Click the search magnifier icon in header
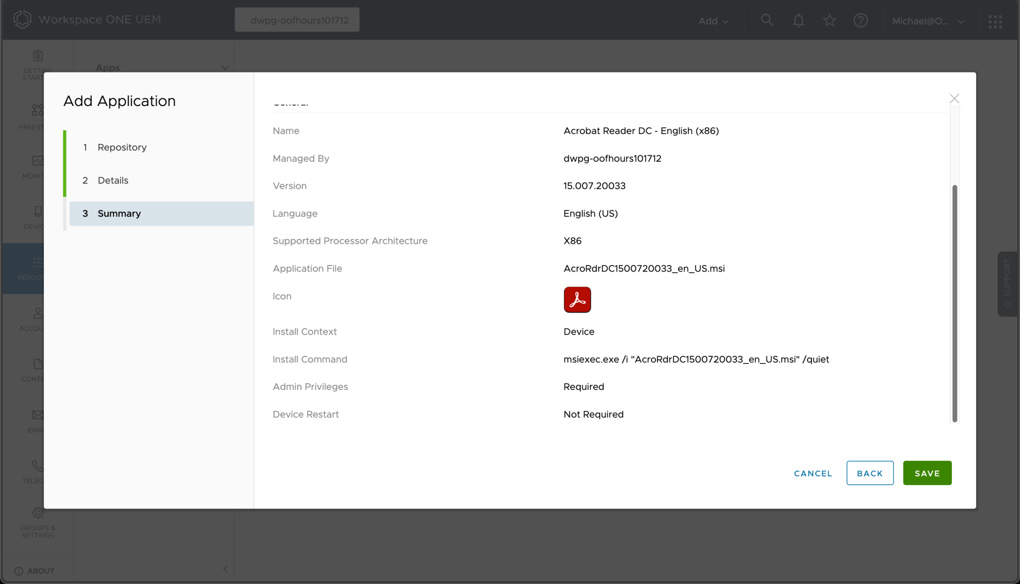The height and width of the screenshot is (584, 1020). [x=767, y=21]
